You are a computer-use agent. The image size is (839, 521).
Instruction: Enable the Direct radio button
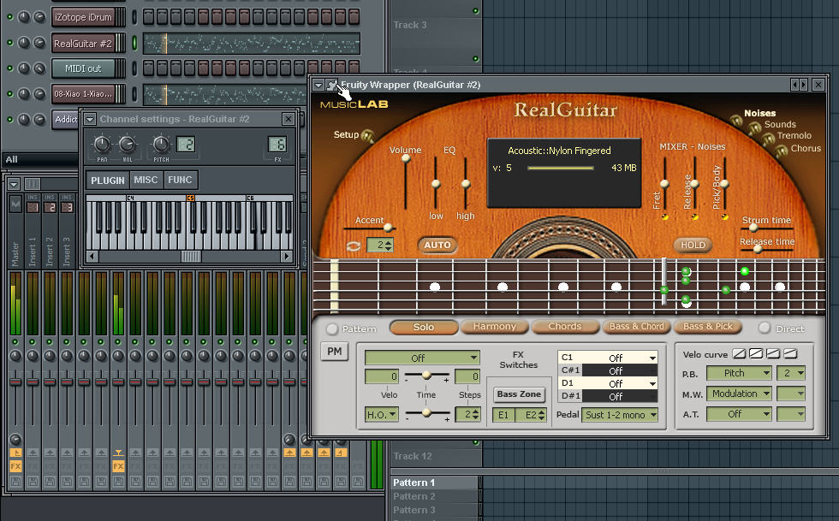tap(764, 328)
